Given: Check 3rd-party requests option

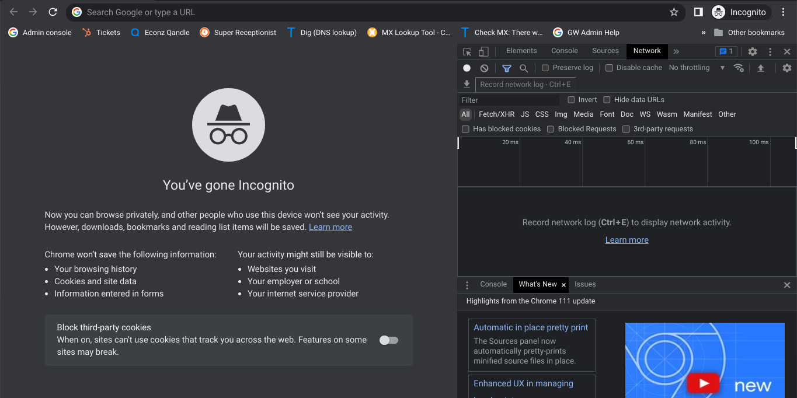Looking at the screenshot, I should tap(626, 129).
